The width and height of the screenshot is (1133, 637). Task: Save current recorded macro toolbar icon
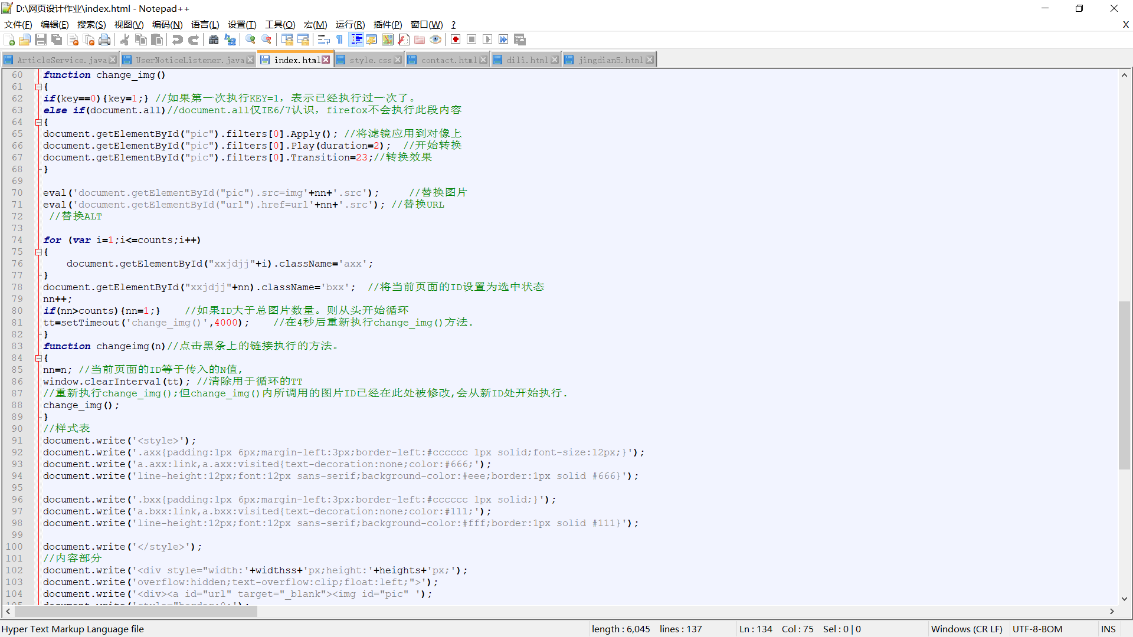pos(520,40)
